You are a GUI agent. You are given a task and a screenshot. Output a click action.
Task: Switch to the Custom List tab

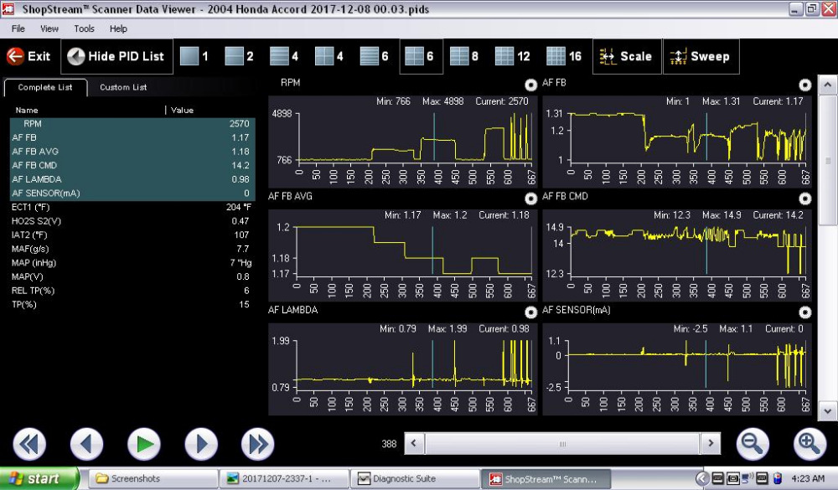(123, 87)
